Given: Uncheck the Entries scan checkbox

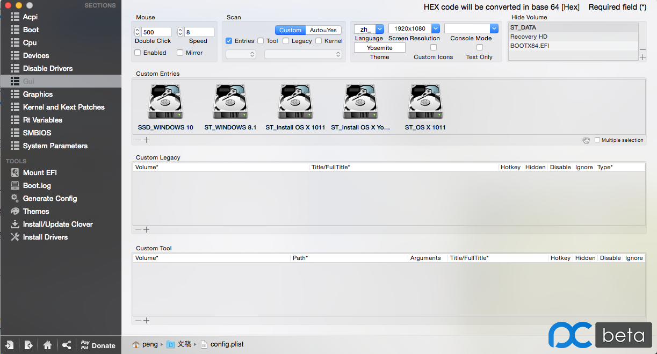Looking at the screenshot, I should 229,41.
